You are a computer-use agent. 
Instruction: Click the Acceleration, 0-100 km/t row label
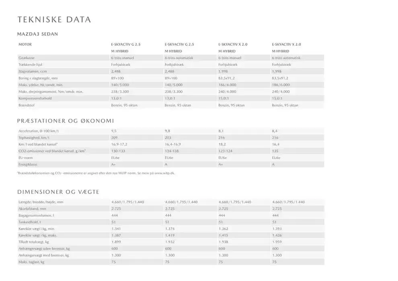pyautogui.click(x=41, y=131)
